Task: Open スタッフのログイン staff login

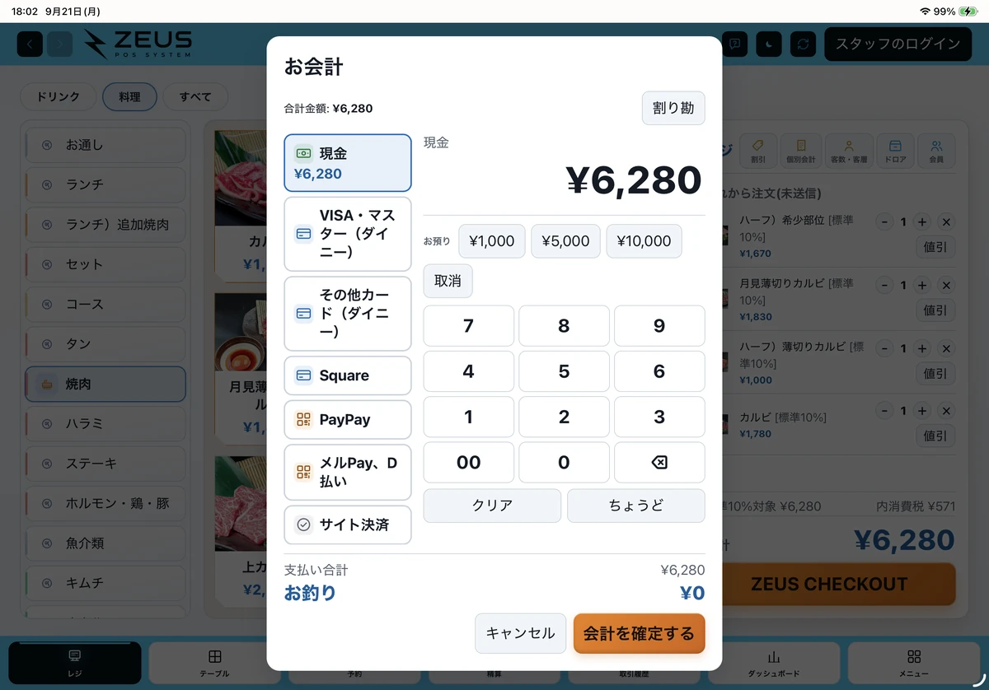Action: [x=898, y=44]
